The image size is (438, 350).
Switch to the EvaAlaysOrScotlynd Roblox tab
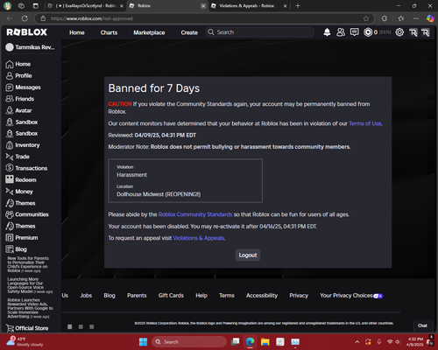coord(85,6)
